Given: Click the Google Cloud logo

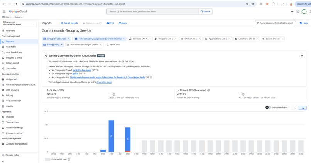Looking at the screenshot, I should [x=18, y=12].
